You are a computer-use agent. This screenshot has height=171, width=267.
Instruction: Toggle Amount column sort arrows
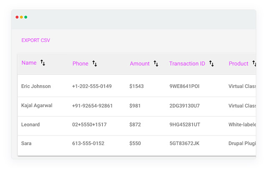pos(156,63)
